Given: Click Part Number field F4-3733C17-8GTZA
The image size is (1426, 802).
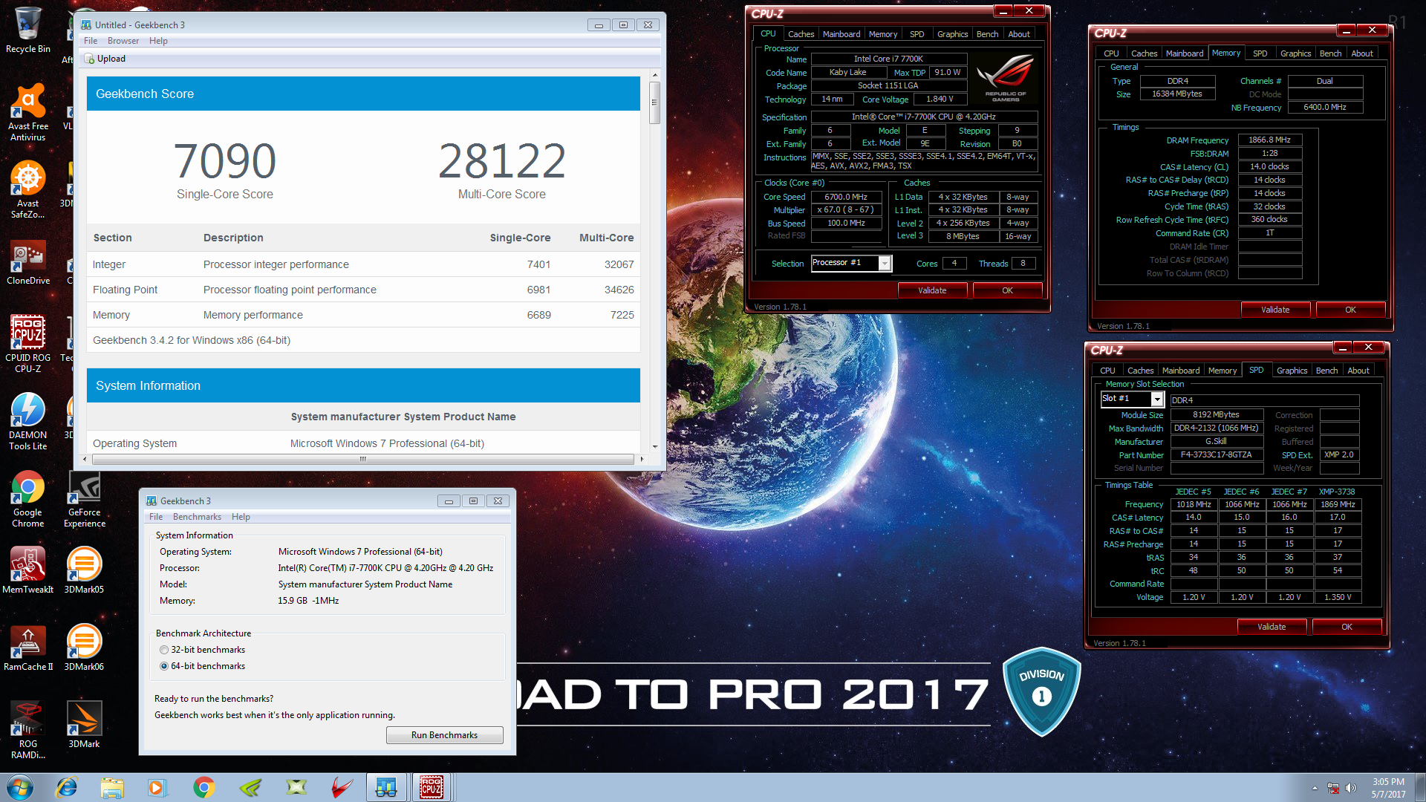Looking at the screenshot, I should 1216,455.
